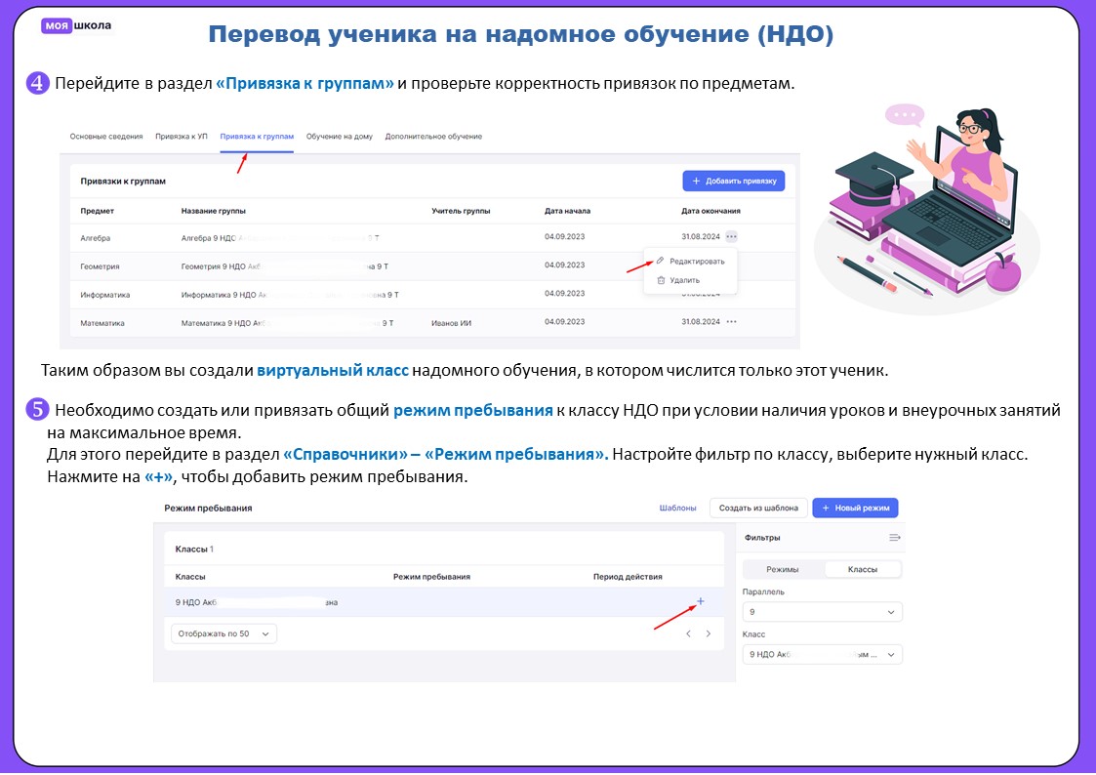Click the Период действия column header
This screenshot has height=775, width=1096.
(x=628, y=577)
